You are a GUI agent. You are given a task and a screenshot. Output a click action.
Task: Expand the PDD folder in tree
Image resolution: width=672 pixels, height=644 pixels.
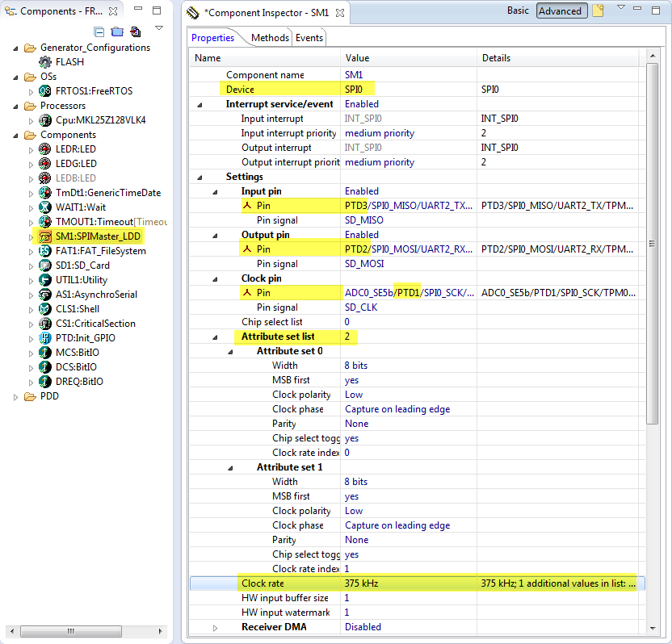pyautogui.click(x=18, y=396)
